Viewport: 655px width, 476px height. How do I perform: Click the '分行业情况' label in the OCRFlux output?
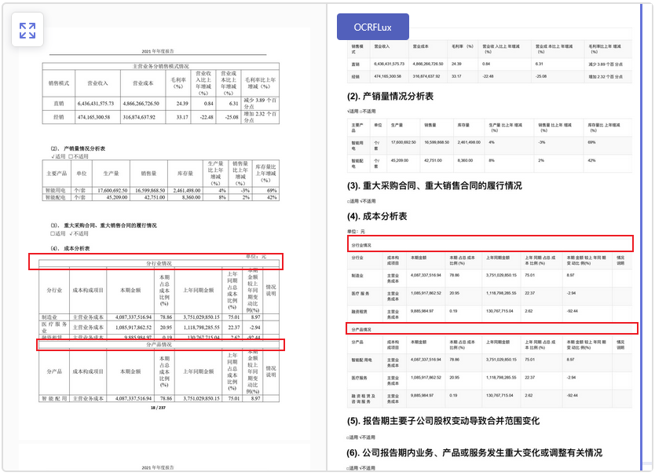[361, 245]
